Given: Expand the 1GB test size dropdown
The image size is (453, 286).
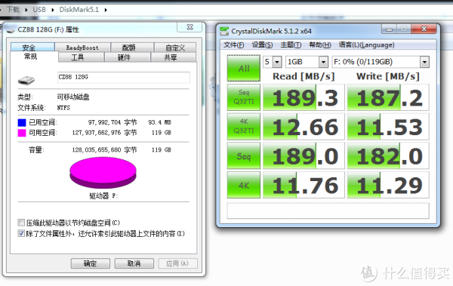Looking at the screenshot, I should click(x=323, y=62).
